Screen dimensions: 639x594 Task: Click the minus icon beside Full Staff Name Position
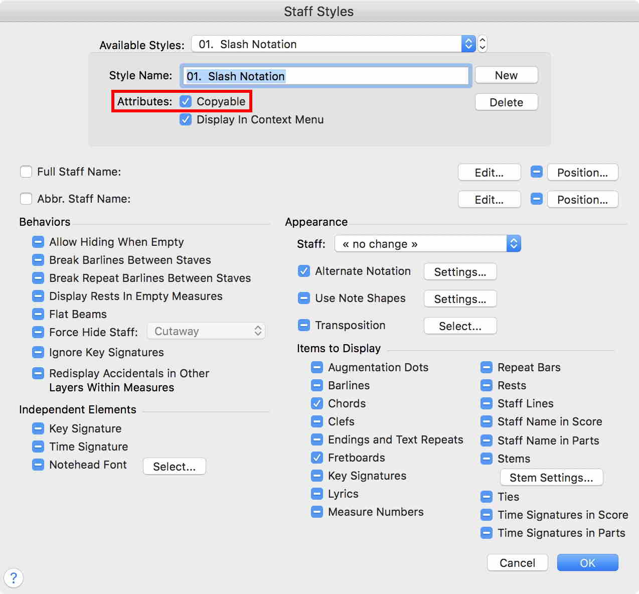536,172
